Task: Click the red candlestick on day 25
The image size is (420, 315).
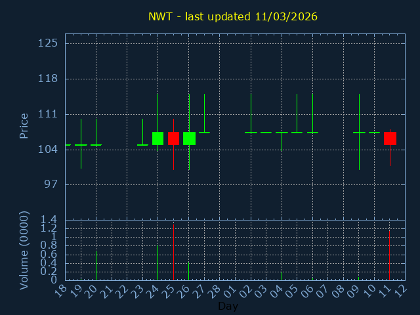Action: point(173,138)
